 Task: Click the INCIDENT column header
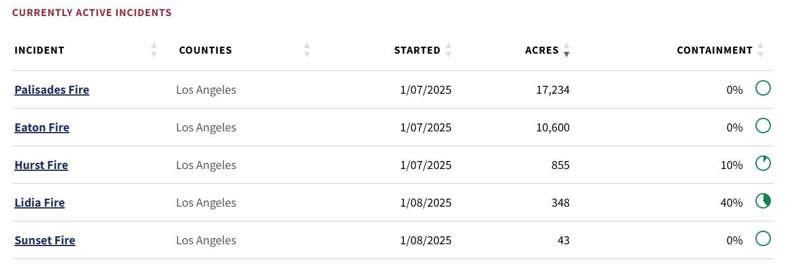(40, 51)
